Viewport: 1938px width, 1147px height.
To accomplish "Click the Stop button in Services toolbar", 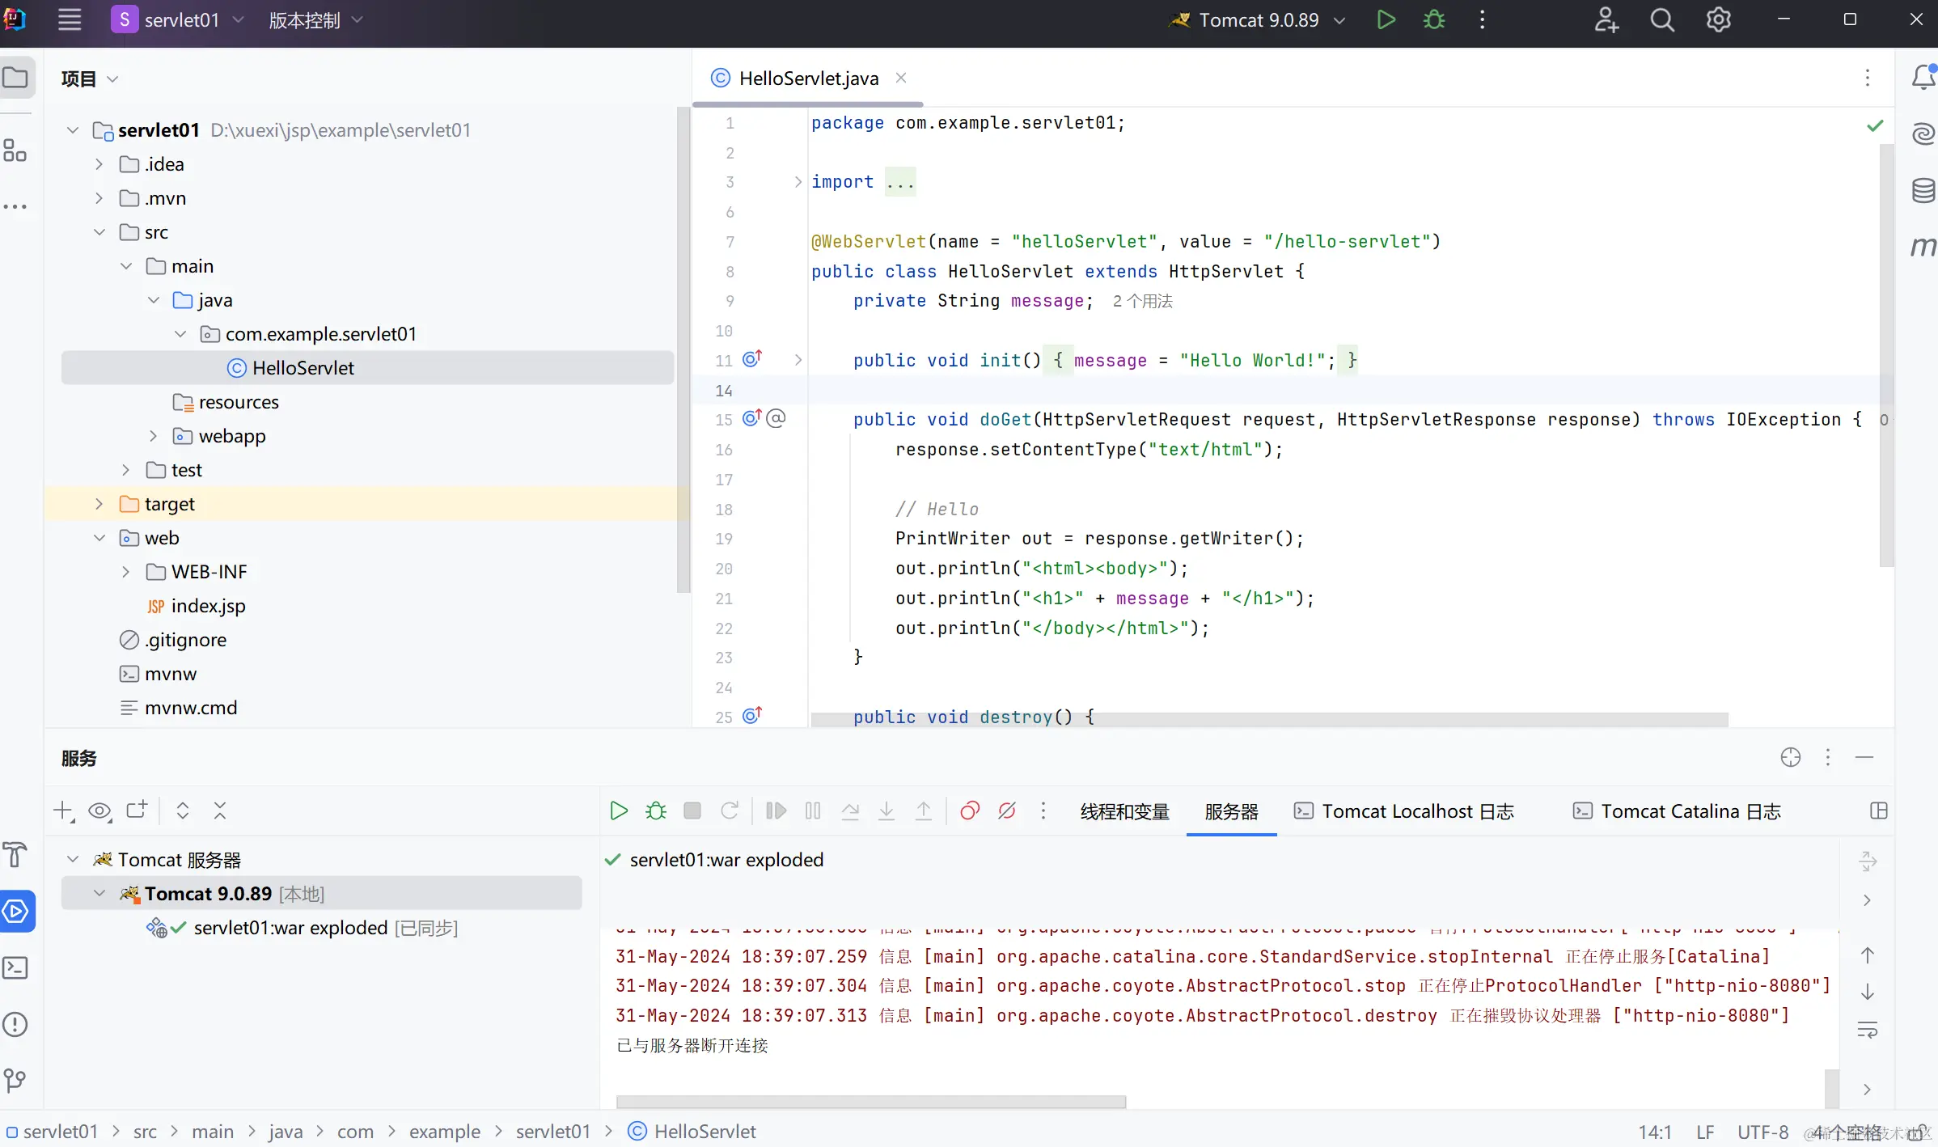I will click(692, 811).
